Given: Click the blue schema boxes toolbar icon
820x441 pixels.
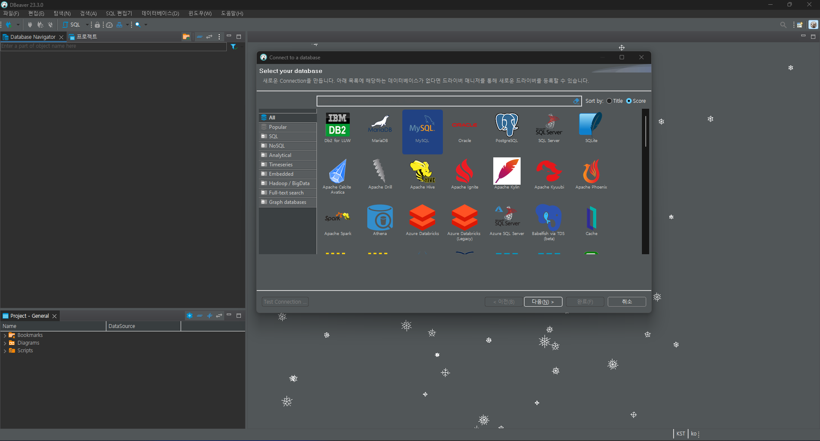Looking at the screenshot, I should click(120, 25).
